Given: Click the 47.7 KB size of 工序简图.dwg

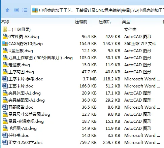Looking at the screenshot, I should (x=89, y=72).
